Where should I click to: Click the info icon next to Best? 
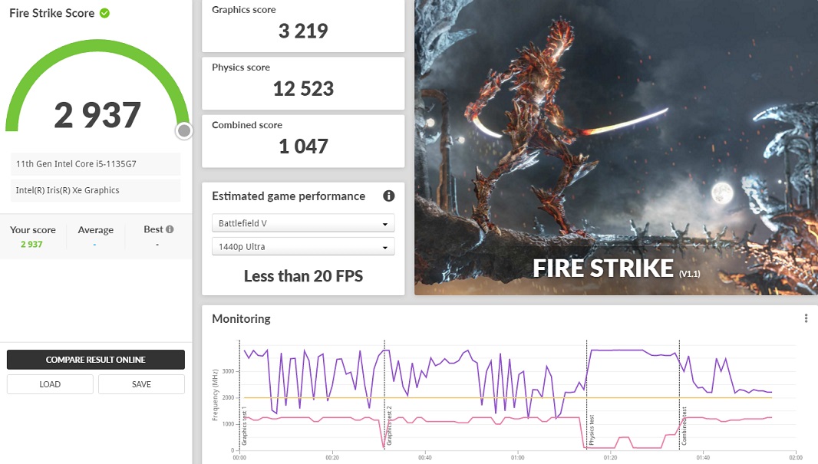[170, 229]
